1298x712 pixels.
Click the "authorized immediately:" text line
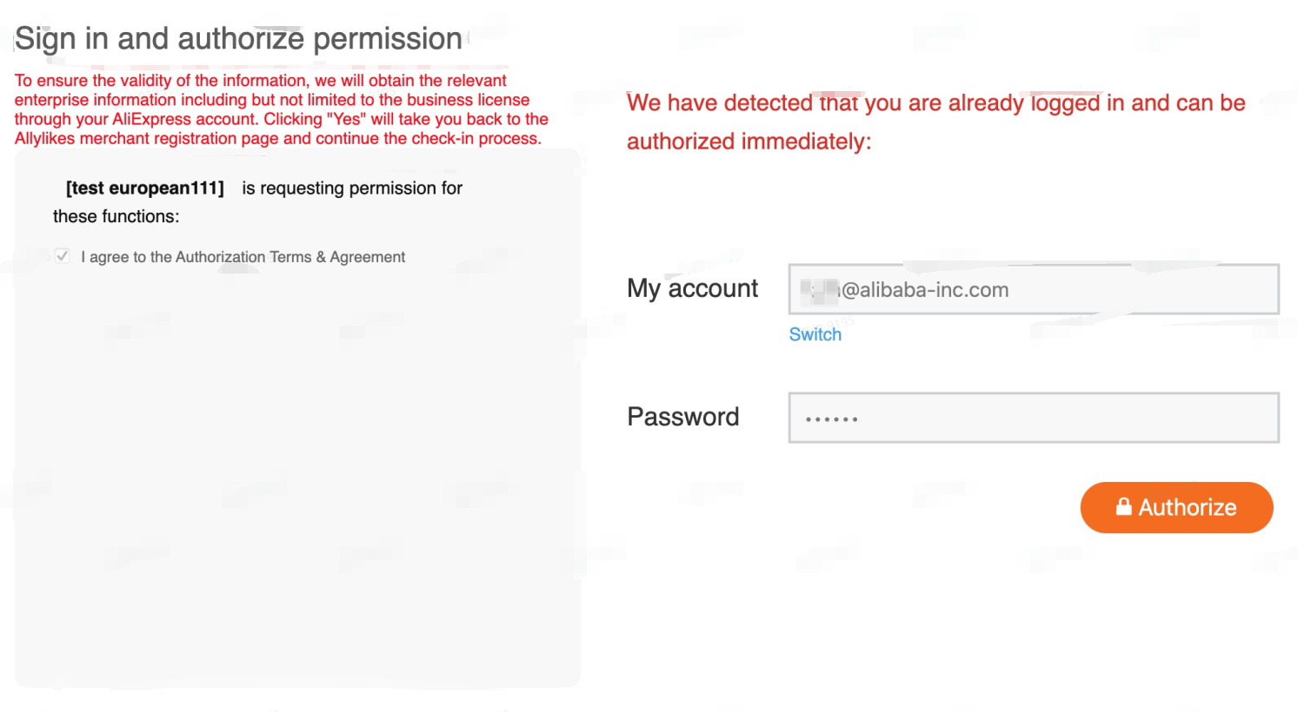pos(749,142)
